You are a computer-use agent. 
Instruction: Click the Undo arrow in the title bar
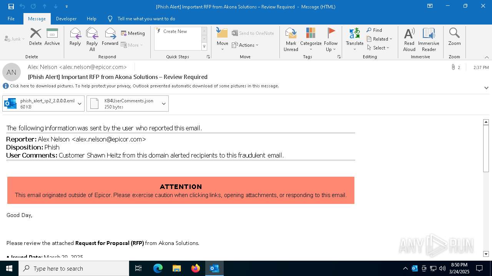(x=22, y=7)
